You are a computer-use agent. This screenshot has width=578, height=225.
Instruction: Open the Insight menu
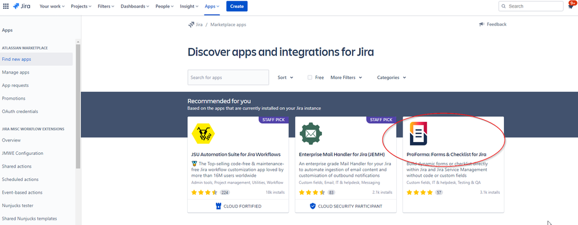189,6
